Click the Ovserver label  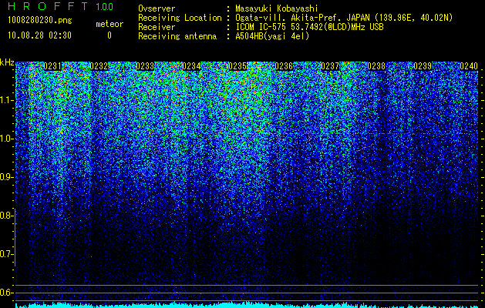pyautogui.click(x=157, y=8)
